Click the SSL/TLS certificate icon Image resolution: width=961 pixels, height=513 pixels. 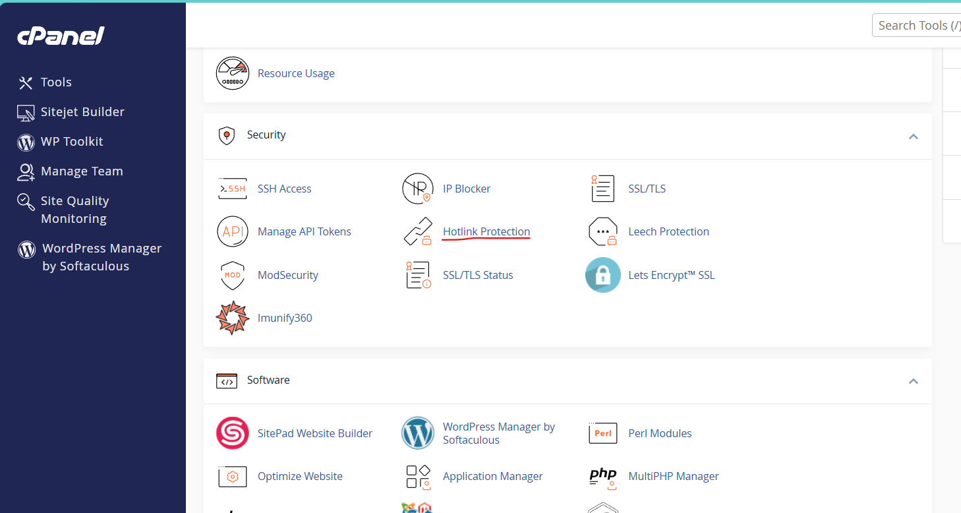tap(602, 189)
